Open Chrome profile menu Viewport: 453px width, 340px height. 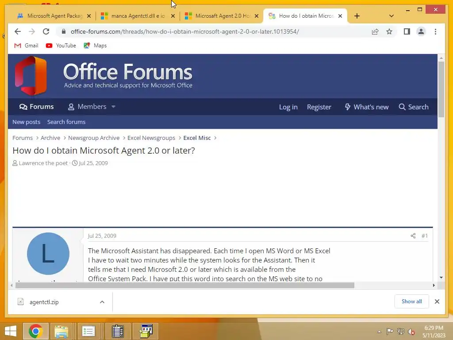click(x=421, y=31)
